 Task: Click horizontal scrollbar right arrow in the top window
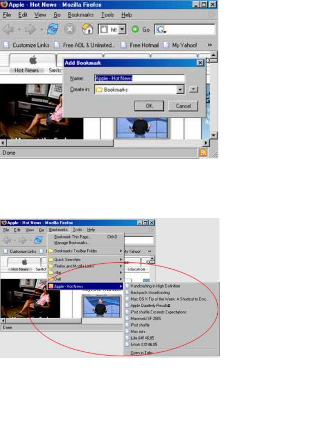tap(206, 143)
